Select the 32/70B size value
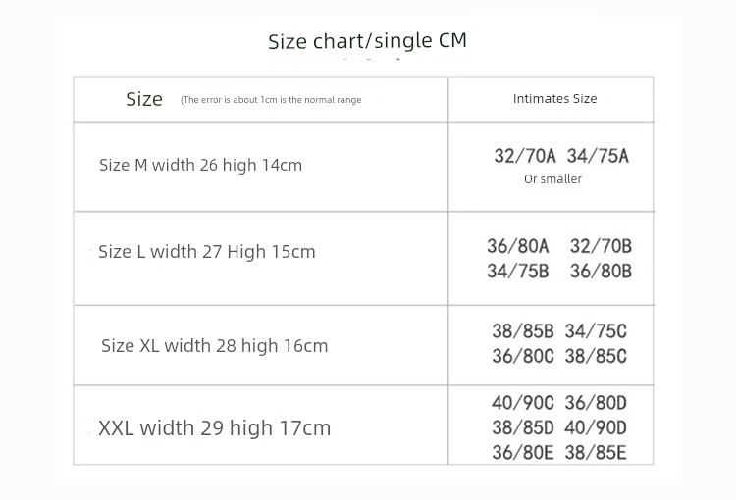The width and height of the screenshot is (736, 500). click(x=601, y=246)
